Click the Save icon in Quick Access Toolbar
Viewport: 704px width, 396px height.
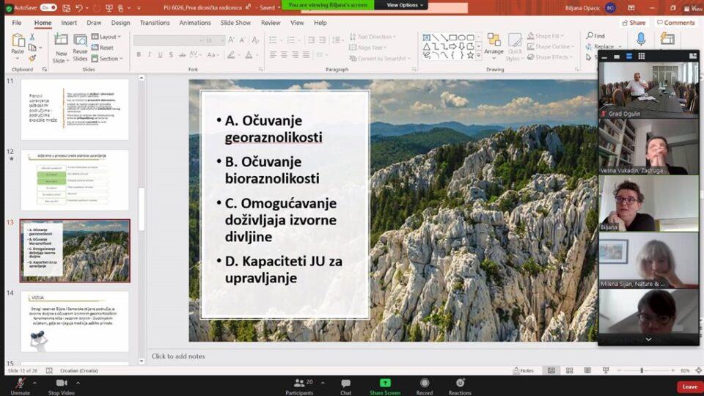[67, 7]
